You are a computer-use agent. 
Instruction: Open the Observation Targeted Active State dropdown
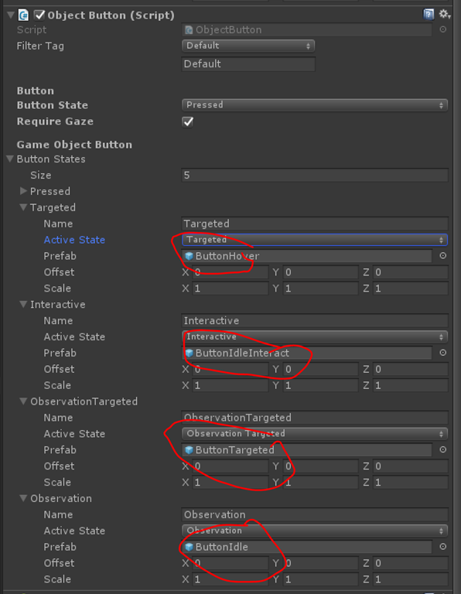coord(315,434)
